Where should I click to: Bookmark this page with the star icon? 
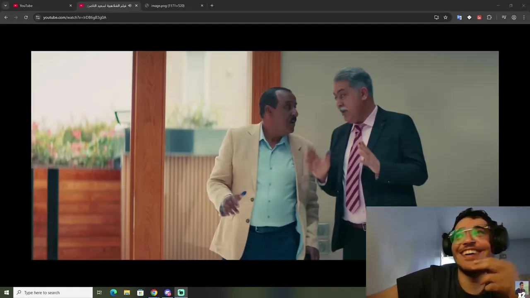click(446, 17)
